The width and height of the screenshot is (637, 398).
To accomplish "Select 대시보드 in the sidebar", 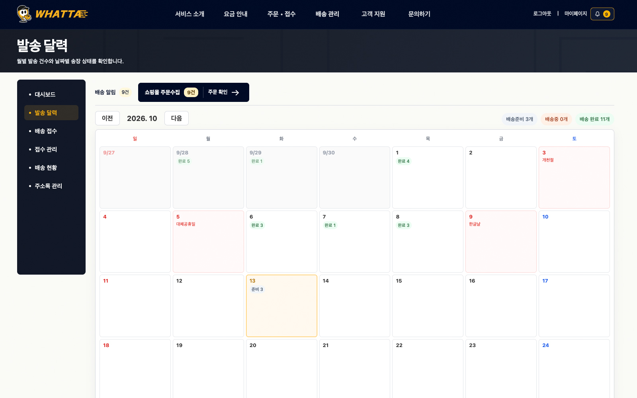I will tap(51, 94).
